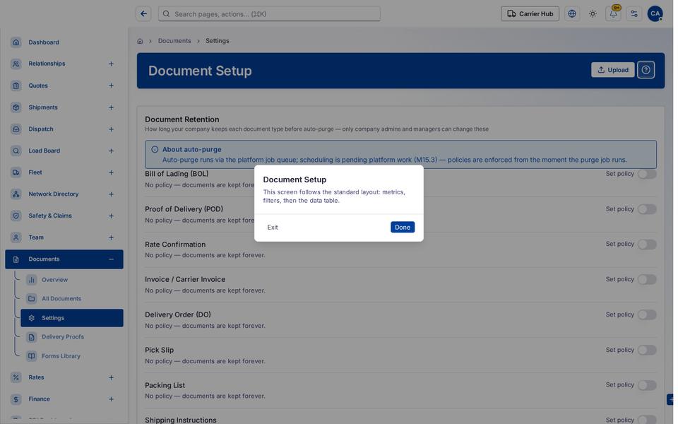
Task: Click the Overview bar chart icon
Action: [x=32, y=280]
